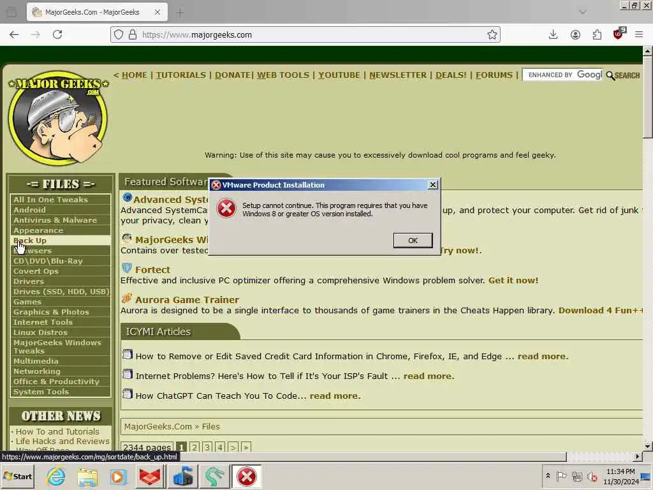Open Windows Media Player taskbar icon
Image resolution: width=653 pixels, height=490 pixels.
point(118,476)
